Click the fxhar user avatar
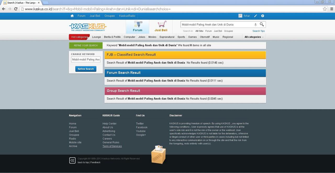The height and width of the screenshot is (173, 335). (x=240, y=16)
